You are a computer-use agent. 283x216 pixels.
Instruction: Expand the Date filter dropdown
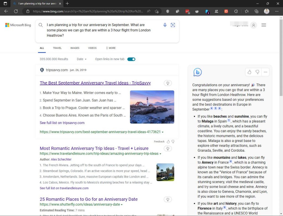pos(82,59)
